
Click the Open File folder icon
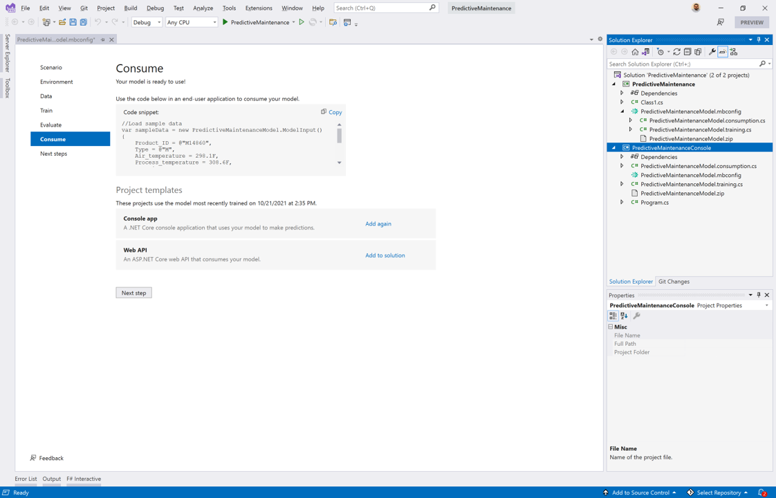coord(62,22)
